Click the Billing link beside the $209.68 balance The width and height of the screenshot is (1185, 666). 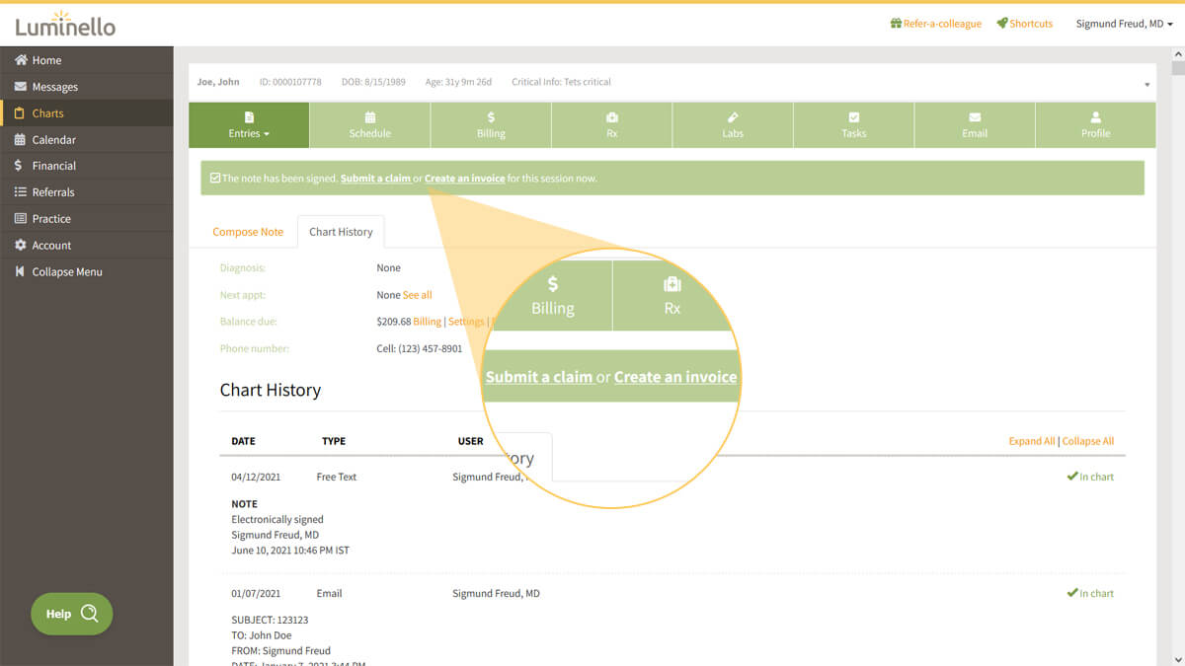[427, 322]
